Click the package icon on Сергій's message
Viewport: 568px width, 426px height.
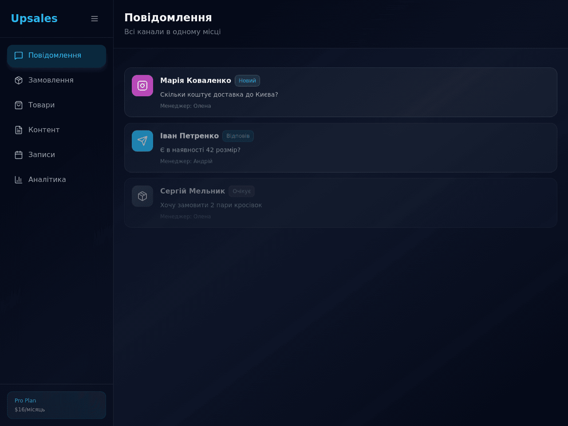(x=142, y=196)
